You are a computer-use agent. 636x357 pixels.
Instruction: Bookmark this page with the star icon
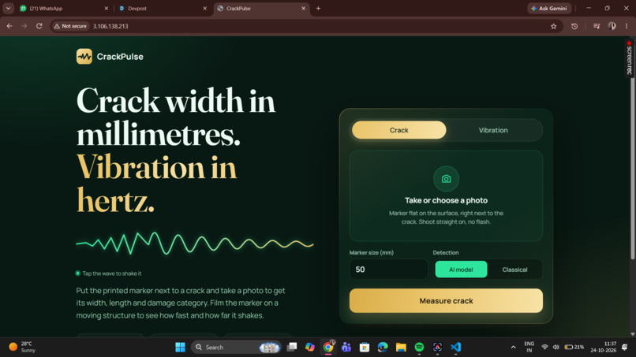click(554, 26)
